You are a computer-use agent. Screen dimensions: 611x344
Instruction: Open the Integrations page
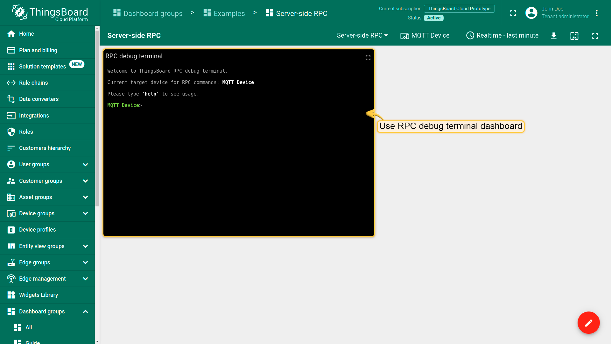click(x=34, y=116)
